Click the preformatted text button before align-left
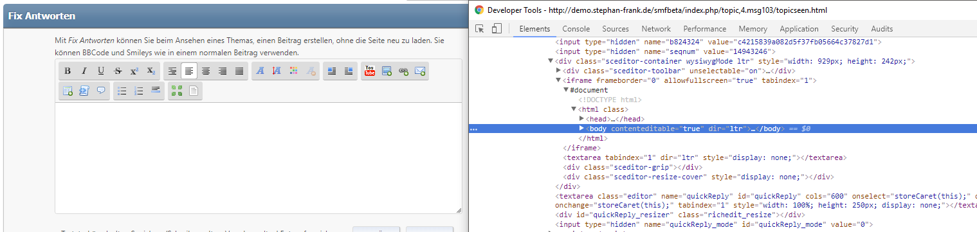Screen dimensions: 977x232 click(172, 71)
